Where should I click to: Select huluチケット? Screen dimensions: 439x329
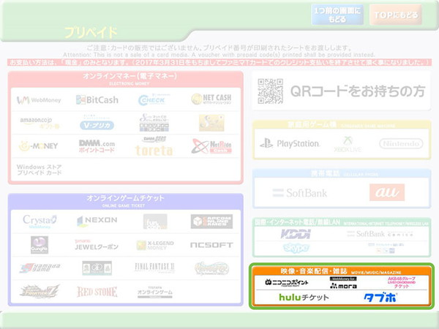[304, 297]
